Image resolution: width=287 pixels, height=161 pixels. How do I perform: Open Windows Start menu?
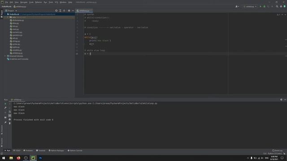pyautogui.click(x=4, y=158)
